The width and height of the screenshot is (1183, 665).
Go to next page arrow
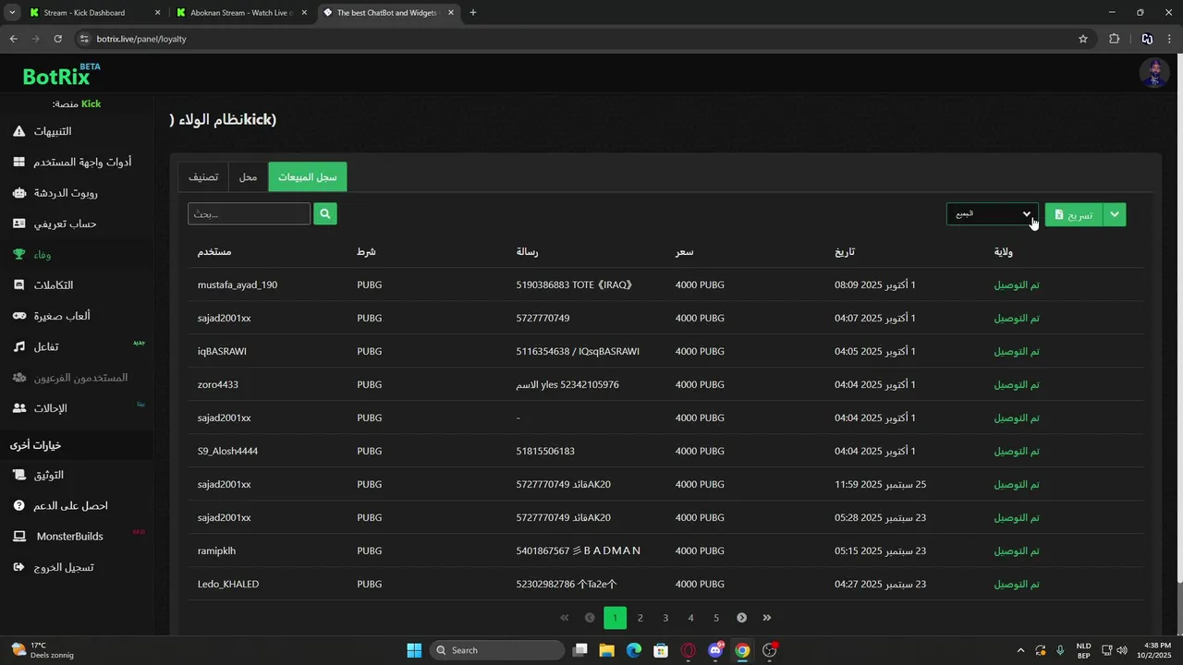click(x=741, y=618)
